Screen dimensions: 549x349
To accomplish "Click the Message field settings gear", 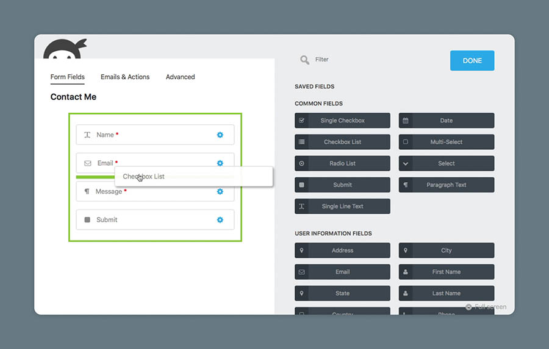I will [220, 191].
